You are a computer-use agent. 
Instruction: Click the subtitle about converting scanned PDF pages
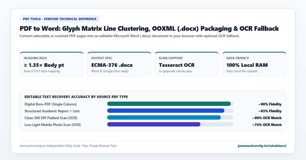point(130,36)
